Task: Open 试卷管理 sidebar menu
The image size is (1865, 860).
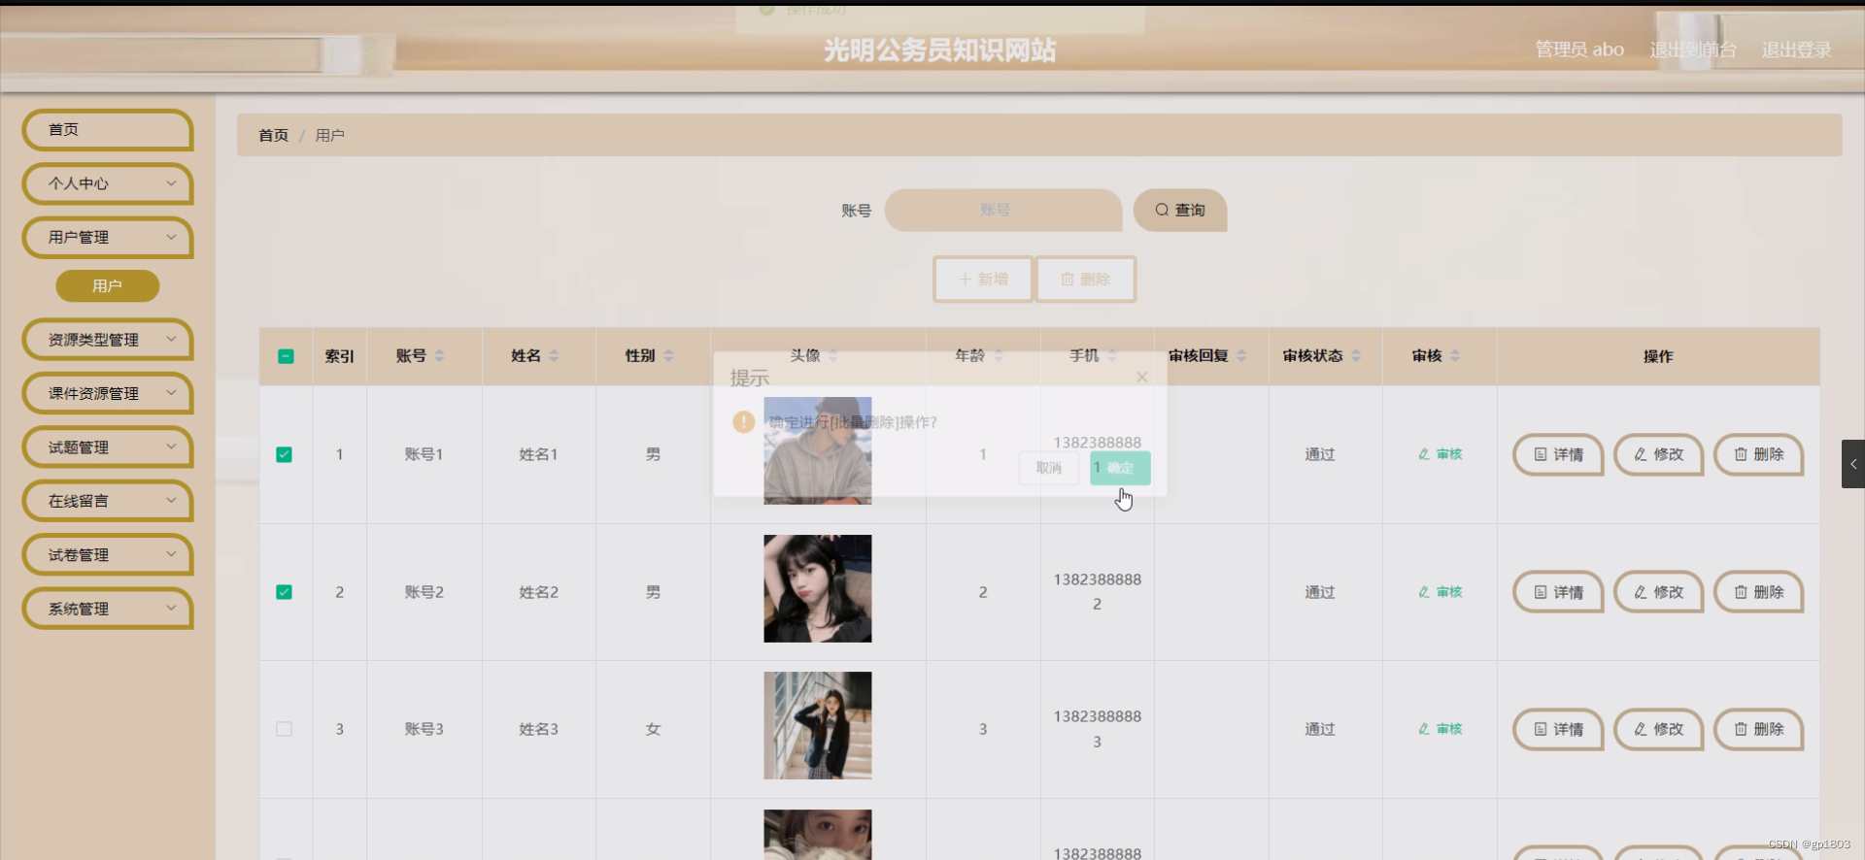Action: click(x=107, y=555)
